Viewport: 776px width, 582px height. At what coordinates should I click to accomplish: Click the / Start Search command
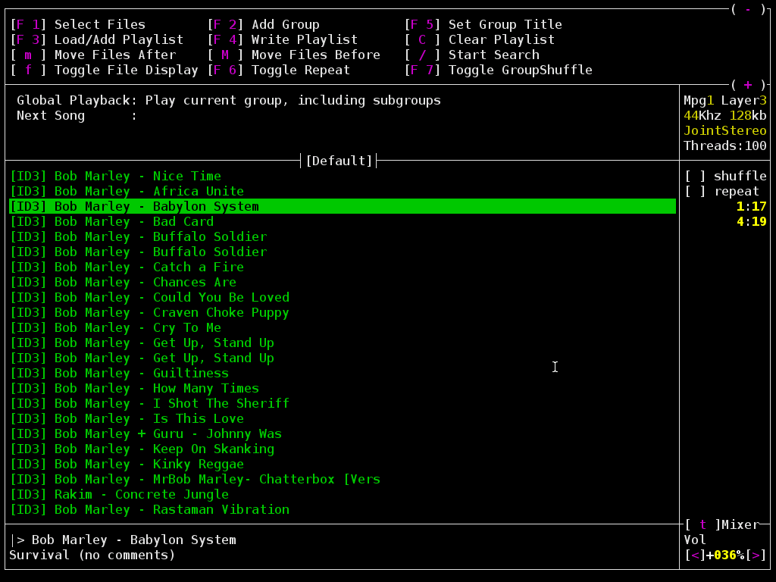pyautogui.click(x=472, y=55)
